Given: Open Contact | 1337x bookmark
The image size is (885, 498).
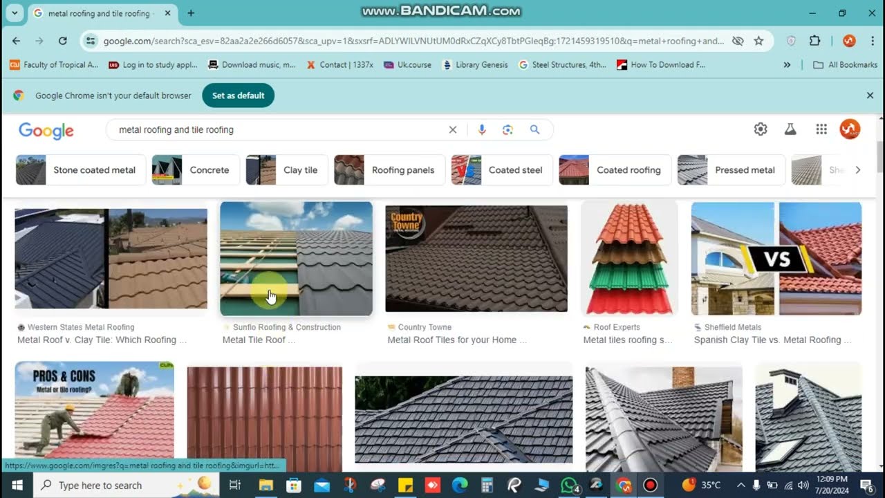Looking at the screenshot, I should [339, 65].
